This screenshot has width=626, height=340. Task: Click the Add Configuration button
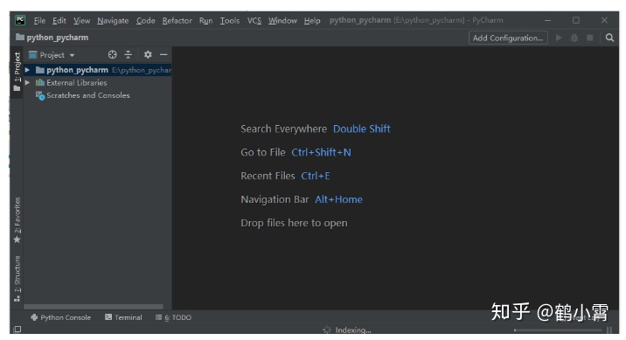point(508,38)
